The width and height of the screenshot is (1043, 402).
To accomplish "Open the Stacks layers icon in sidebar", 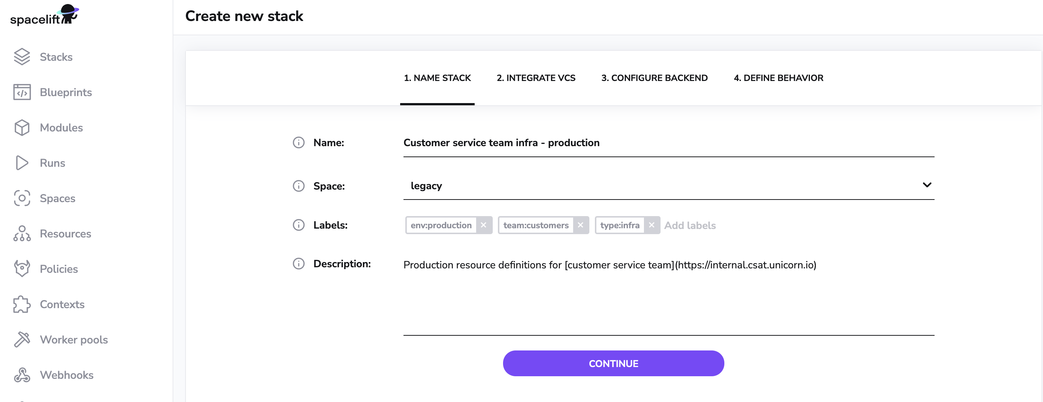I will [x=22, y=57].
